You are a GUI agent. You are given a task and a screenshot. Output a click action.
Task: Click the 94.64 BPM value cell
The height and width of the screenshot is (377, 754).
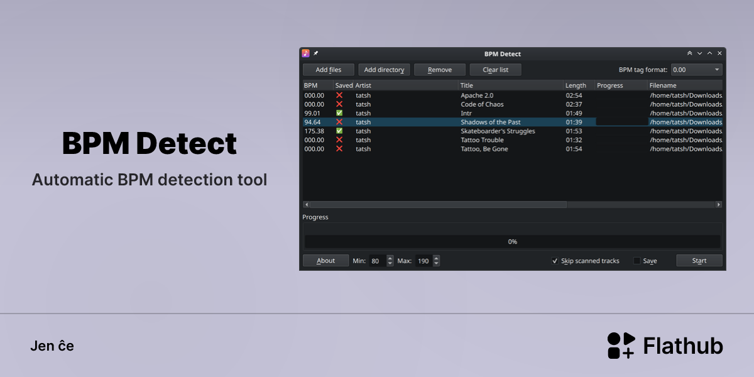pos(313,122)
